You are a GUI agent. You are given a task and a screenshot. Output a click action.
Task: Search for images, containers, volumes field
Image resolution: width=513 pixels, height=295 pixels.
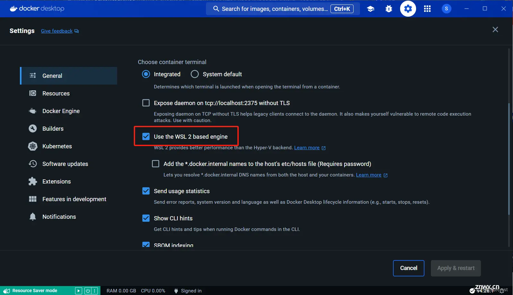[283, 9]
